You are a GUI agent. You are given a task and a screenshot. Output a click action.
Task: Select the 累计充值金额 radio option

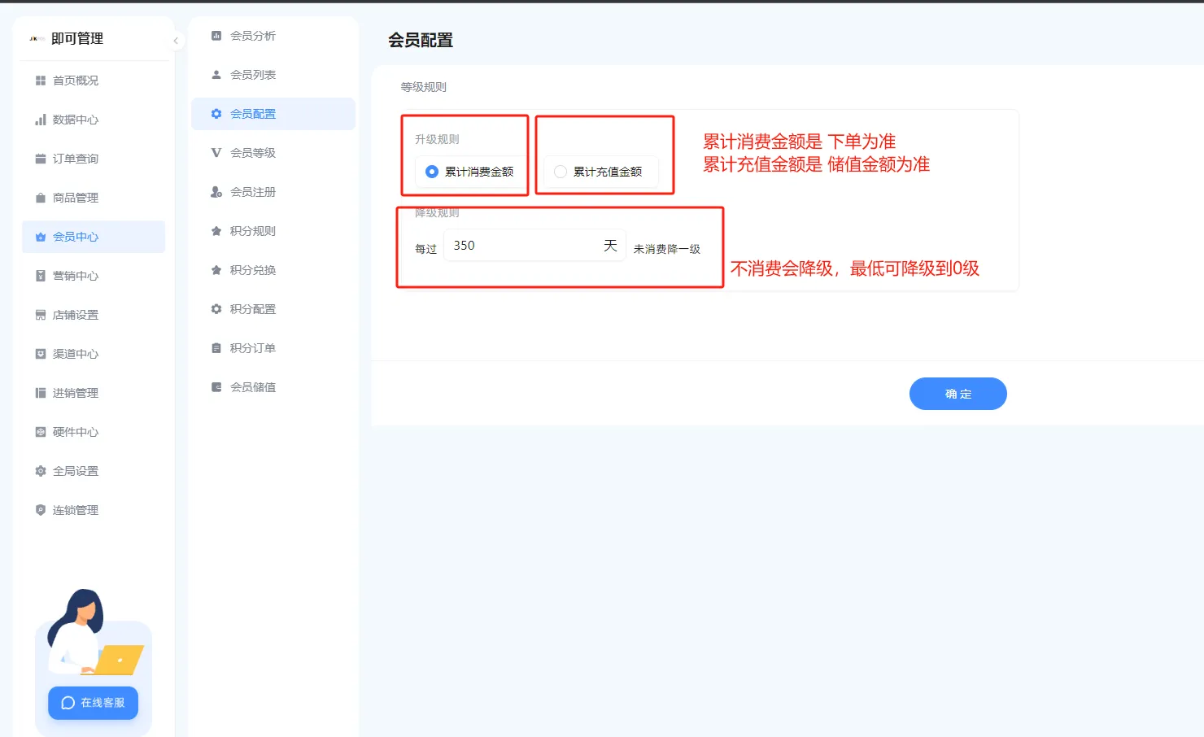[x=561, y=172]
